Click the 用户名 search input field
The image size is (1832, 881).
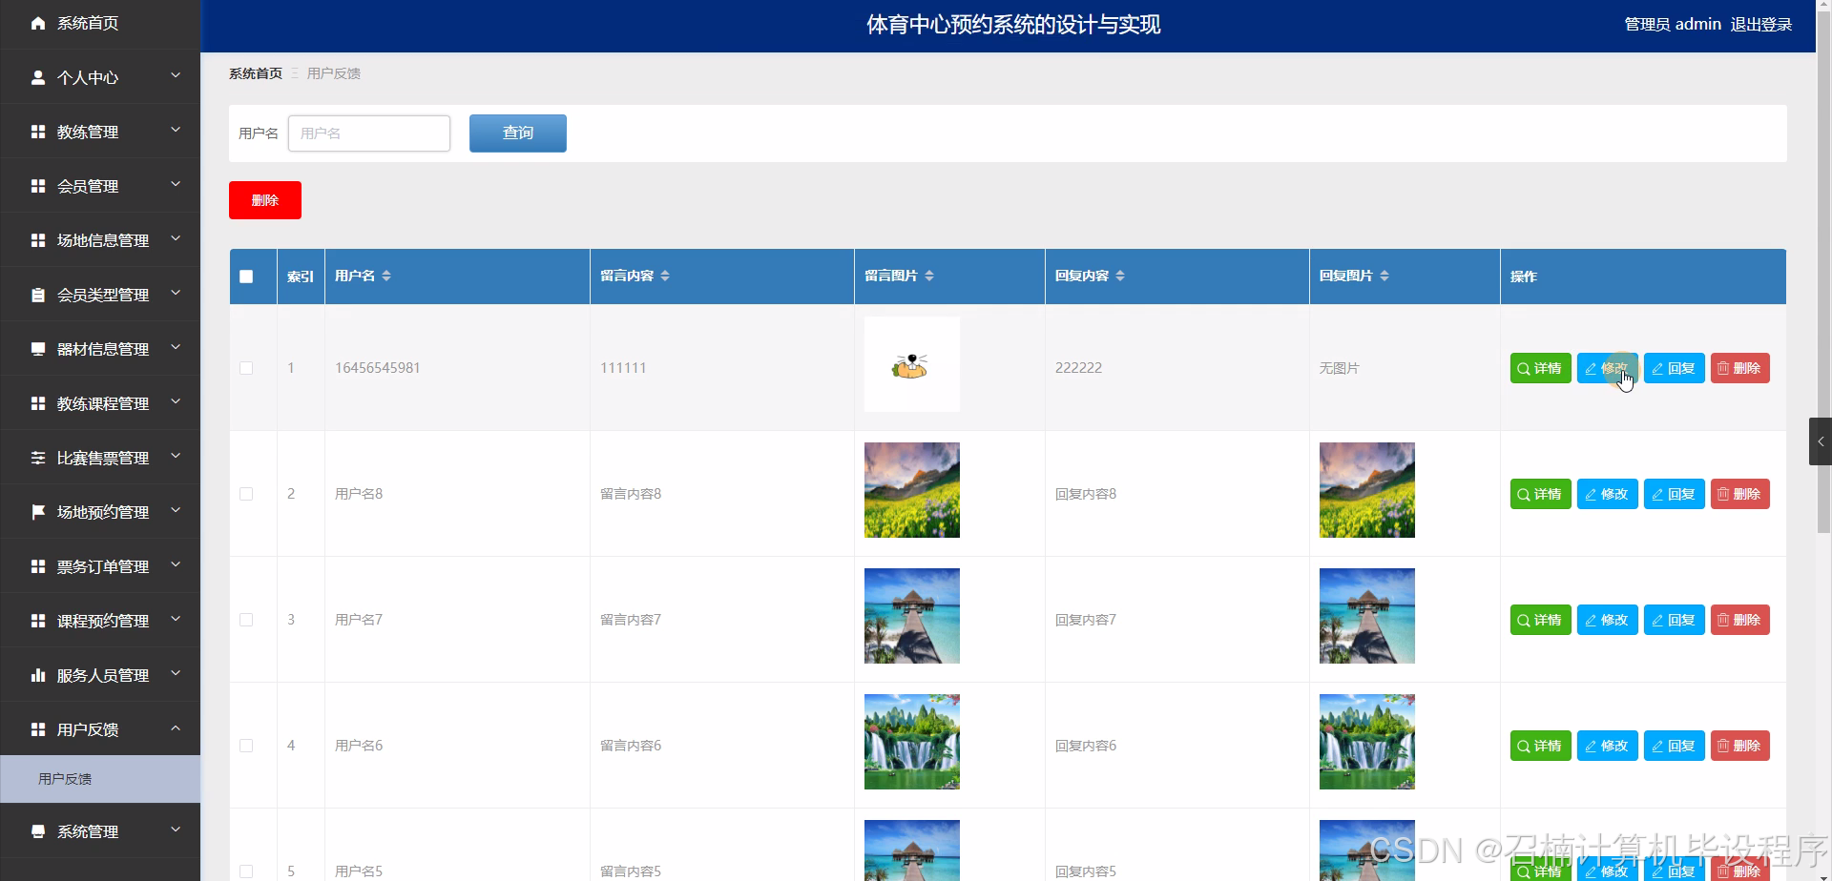(x=369, y=133)
